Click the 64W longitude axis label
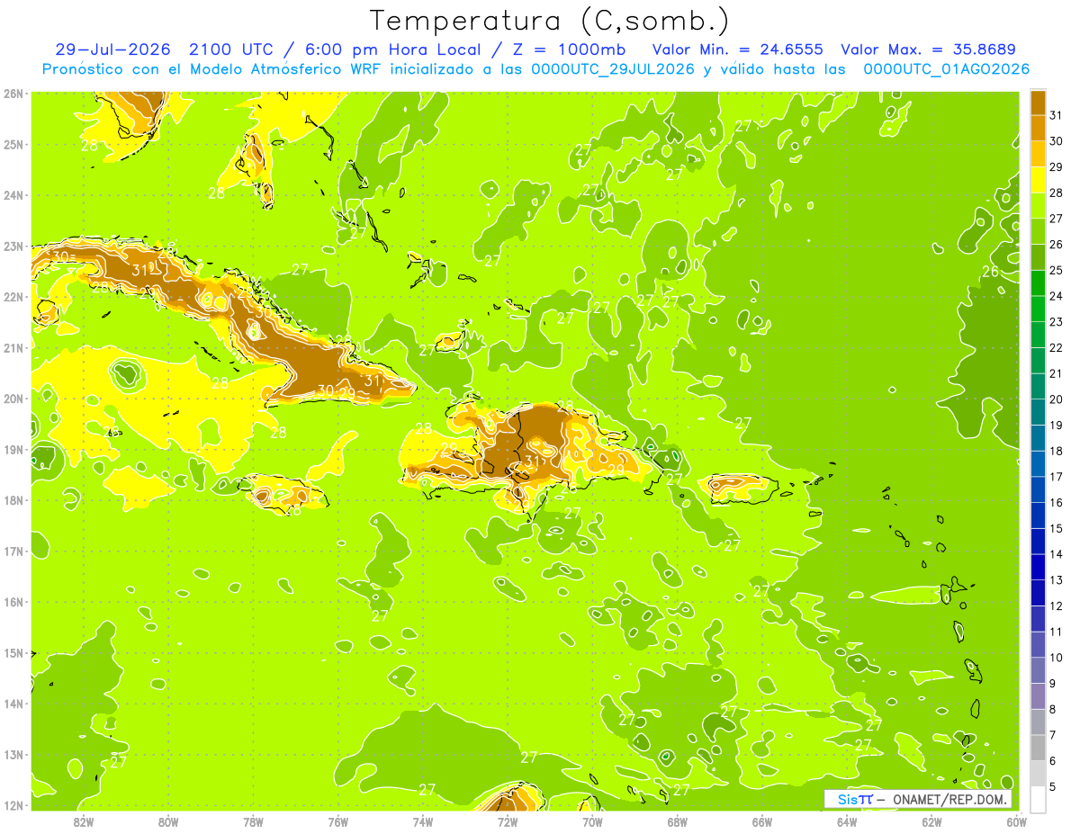The image size is (1080, 834). [847, 822]
